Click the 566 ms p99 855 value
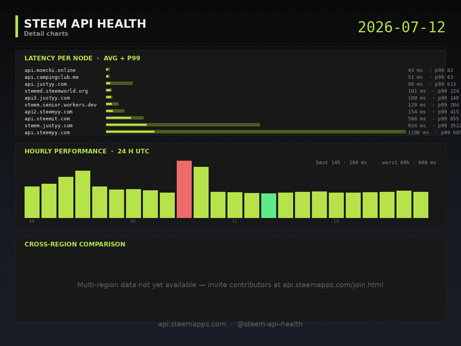 click(x=433, y=118)
